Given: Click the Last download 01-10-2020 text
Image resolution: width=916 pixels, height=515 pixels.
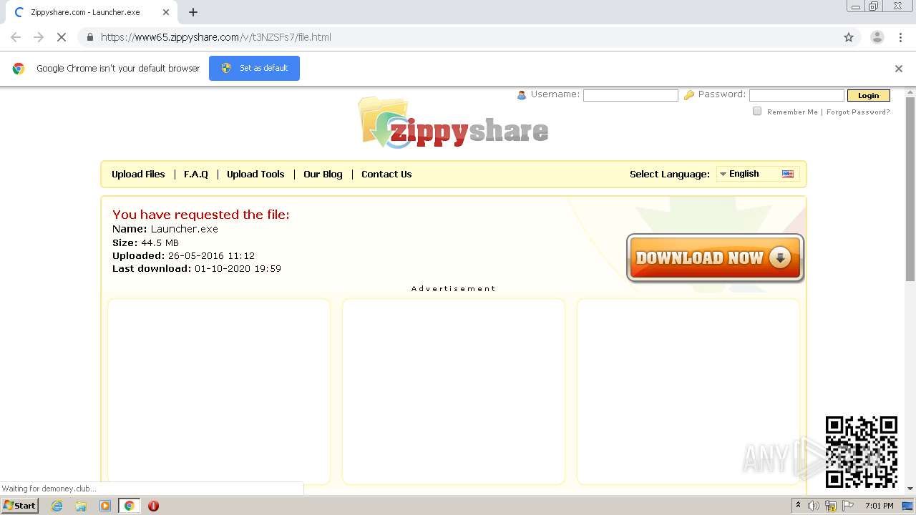Looking at the screenshot, I should click(x=197, y=268).
